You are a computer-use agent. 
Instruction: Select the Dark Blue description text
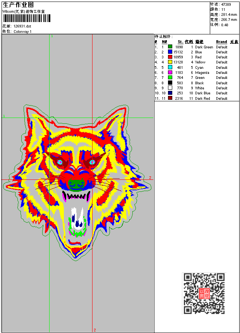(x=202, y=93)
